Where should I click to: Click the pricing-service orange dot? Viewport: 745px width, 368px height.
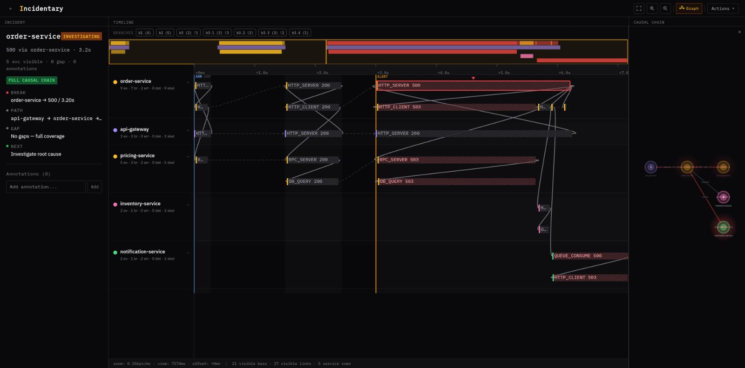[x=115, y=156]
